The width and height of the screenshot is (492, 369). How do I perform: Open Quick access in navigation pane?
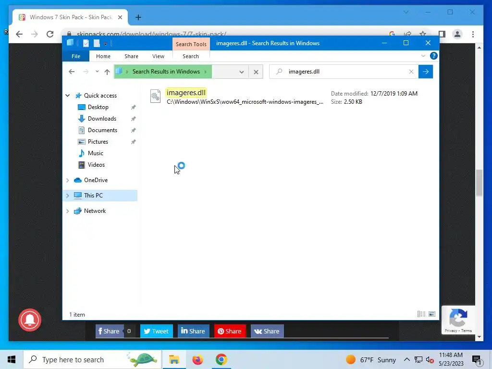[100, 96]
